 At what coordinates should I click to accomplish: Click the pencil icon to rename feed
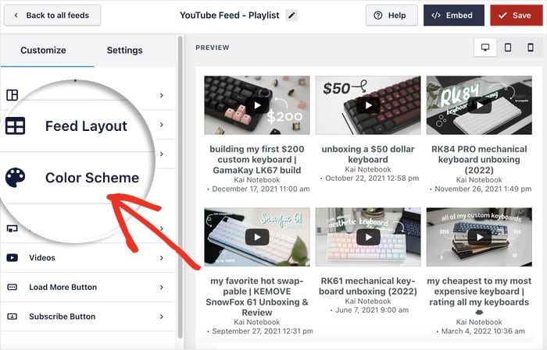click(291, 15)
